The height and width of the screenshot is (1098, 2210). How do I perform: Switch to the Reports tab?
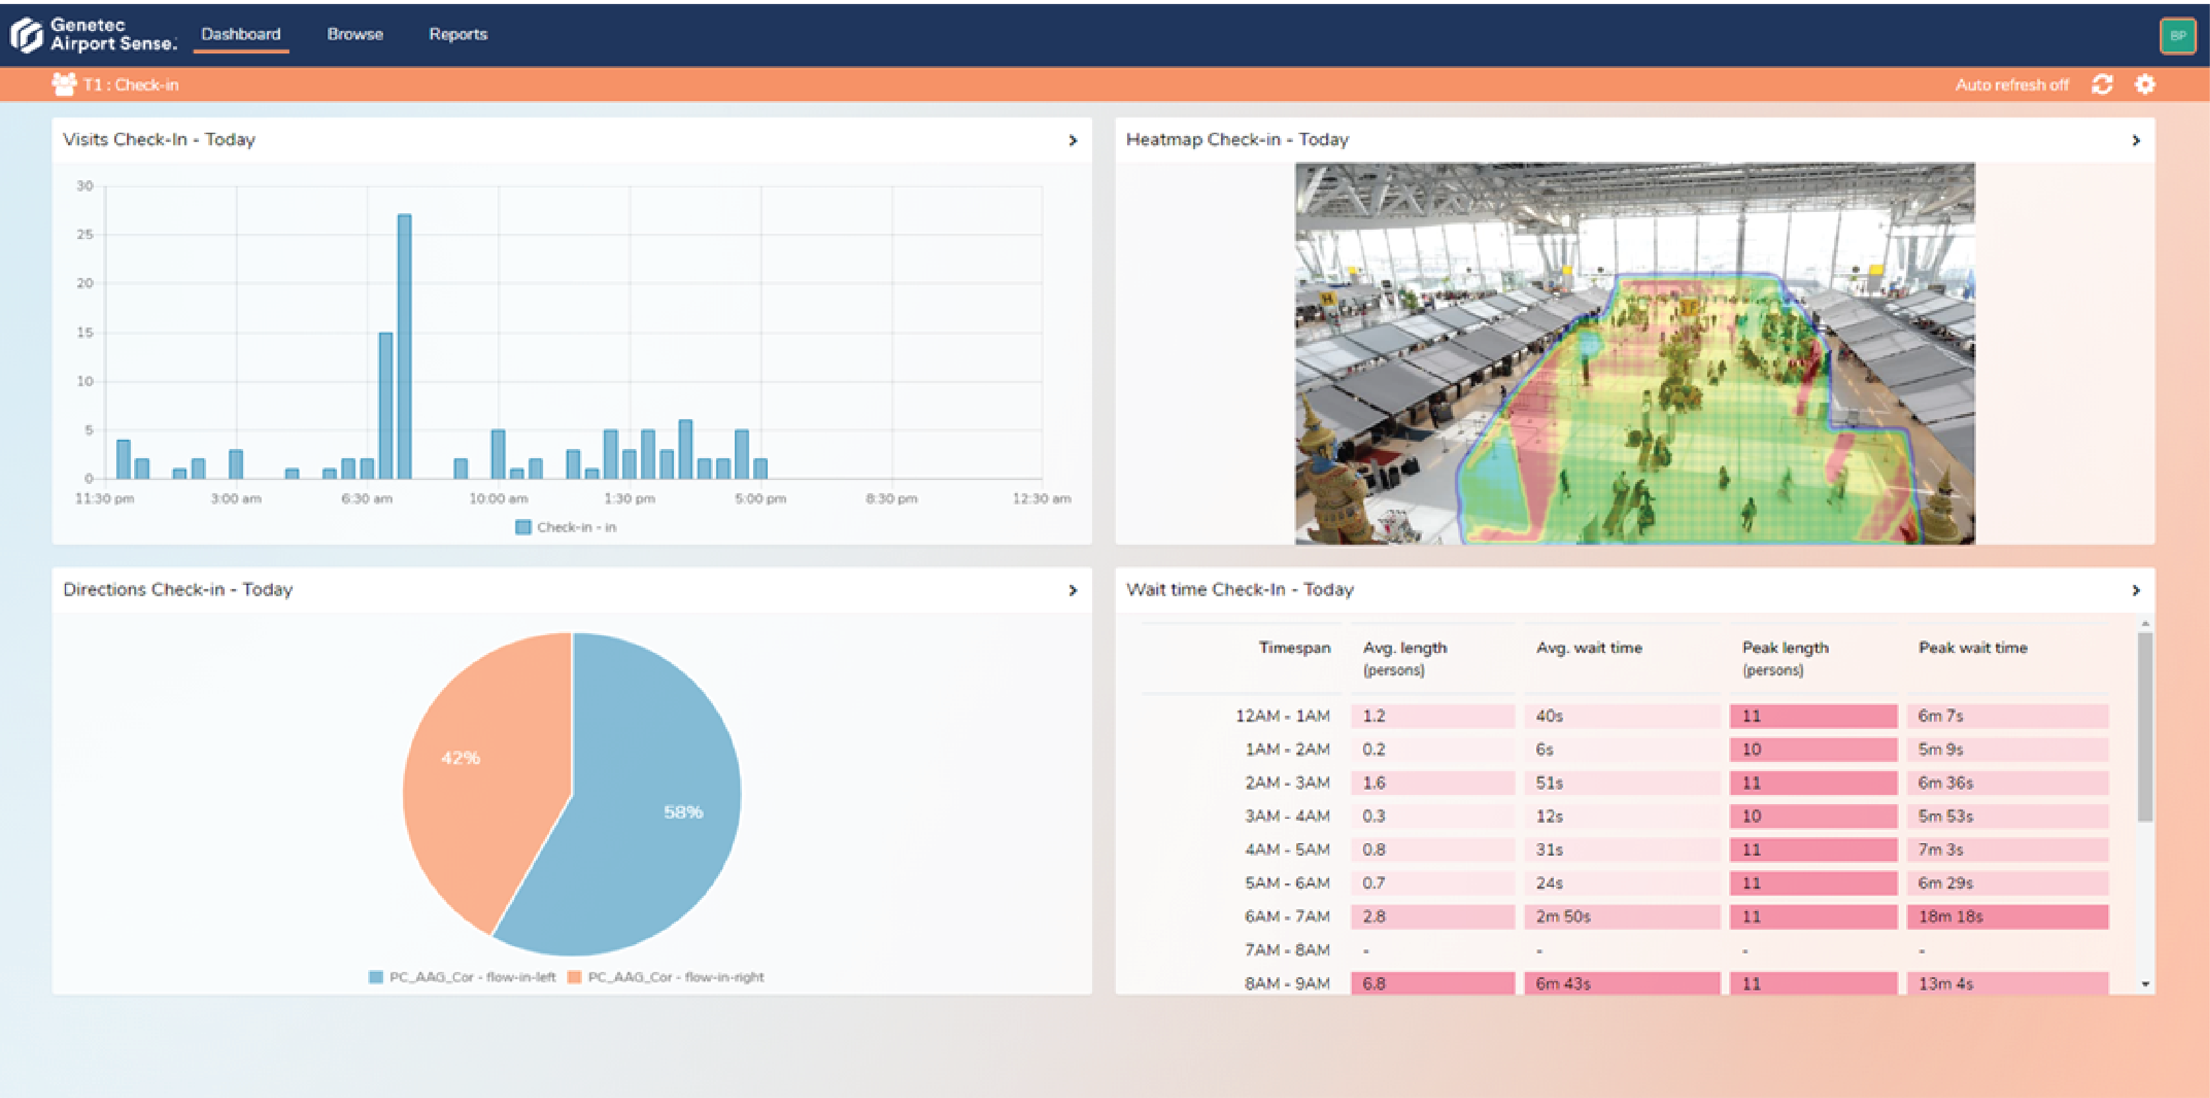[x=458, y=34]
